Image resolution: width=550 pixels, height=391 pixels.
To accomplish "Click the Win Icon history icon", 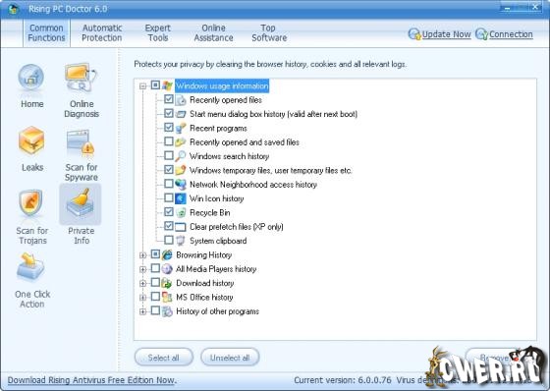I will pyautogui.click(x=181, y=198).
